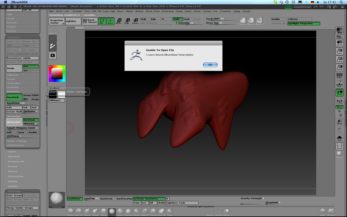
Task: Click OK in the Unable To Open File dialog
Action: (x=210, y=65)
